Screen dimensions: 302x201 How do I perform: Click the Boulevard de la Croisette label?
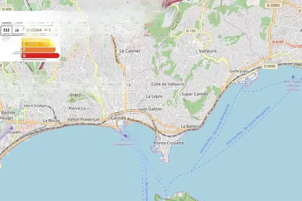tap(142, 124)
